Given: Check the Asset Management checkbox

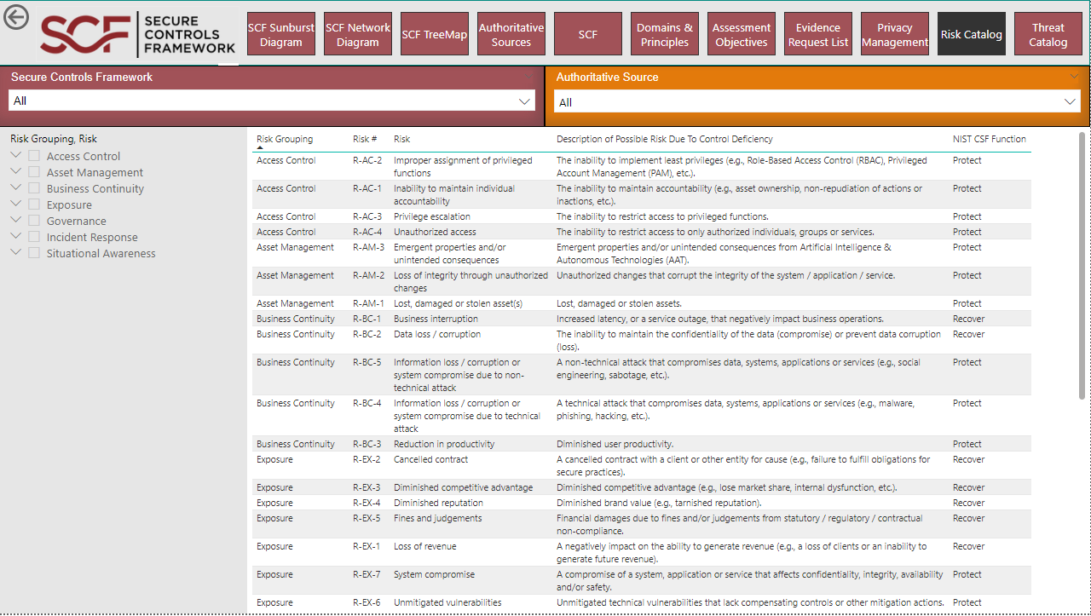Looking at the screenshot, I should [32, 172].
